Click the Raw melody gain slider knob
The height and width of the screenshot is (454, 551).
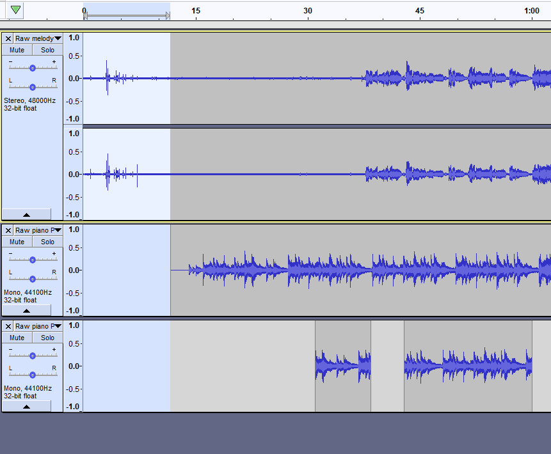tap(33, 68)
